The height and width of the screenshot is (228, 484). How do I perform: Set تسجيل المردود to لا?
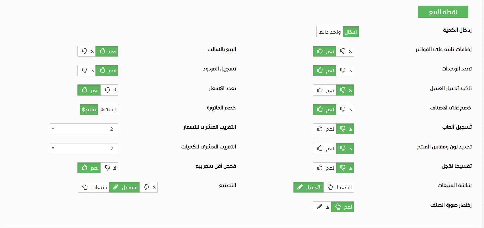click(x=86, y=71)
